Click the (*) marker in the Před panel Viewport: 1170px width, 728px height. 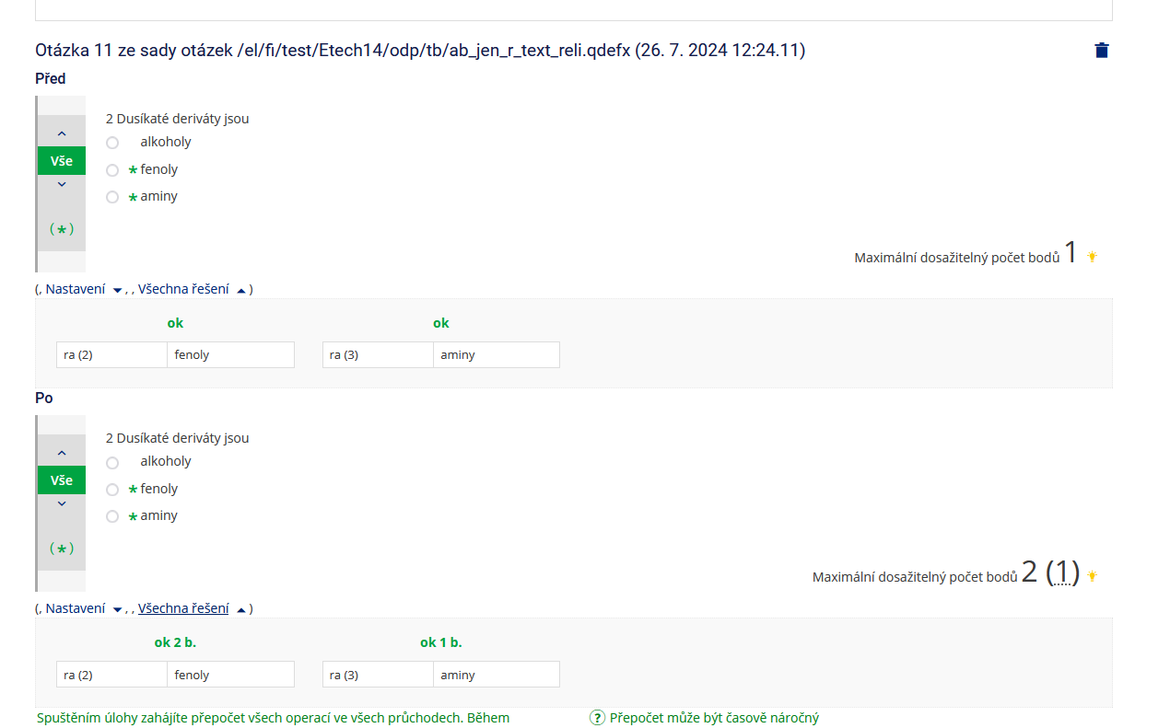point(62,229)
